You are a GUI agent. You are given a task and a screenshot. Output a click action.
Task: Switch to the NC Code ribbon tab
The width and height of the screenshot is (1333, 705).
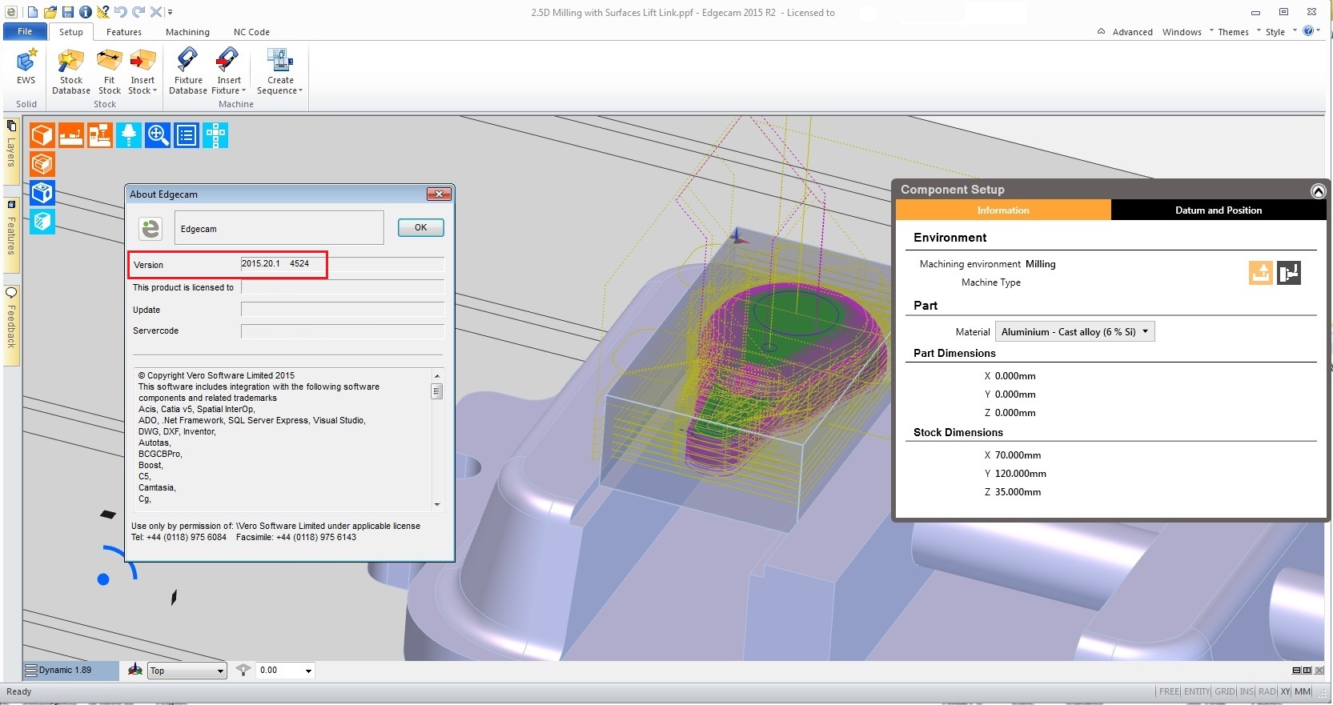tap(251, 32)
